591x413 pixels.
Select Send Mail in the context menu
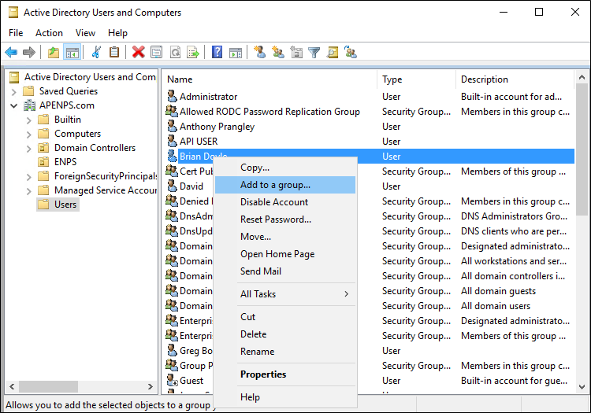(x=285, y=271)
